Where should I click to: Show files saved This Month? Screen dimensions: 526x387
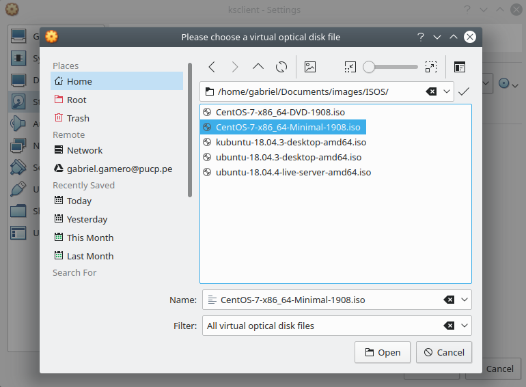[117, 238]
